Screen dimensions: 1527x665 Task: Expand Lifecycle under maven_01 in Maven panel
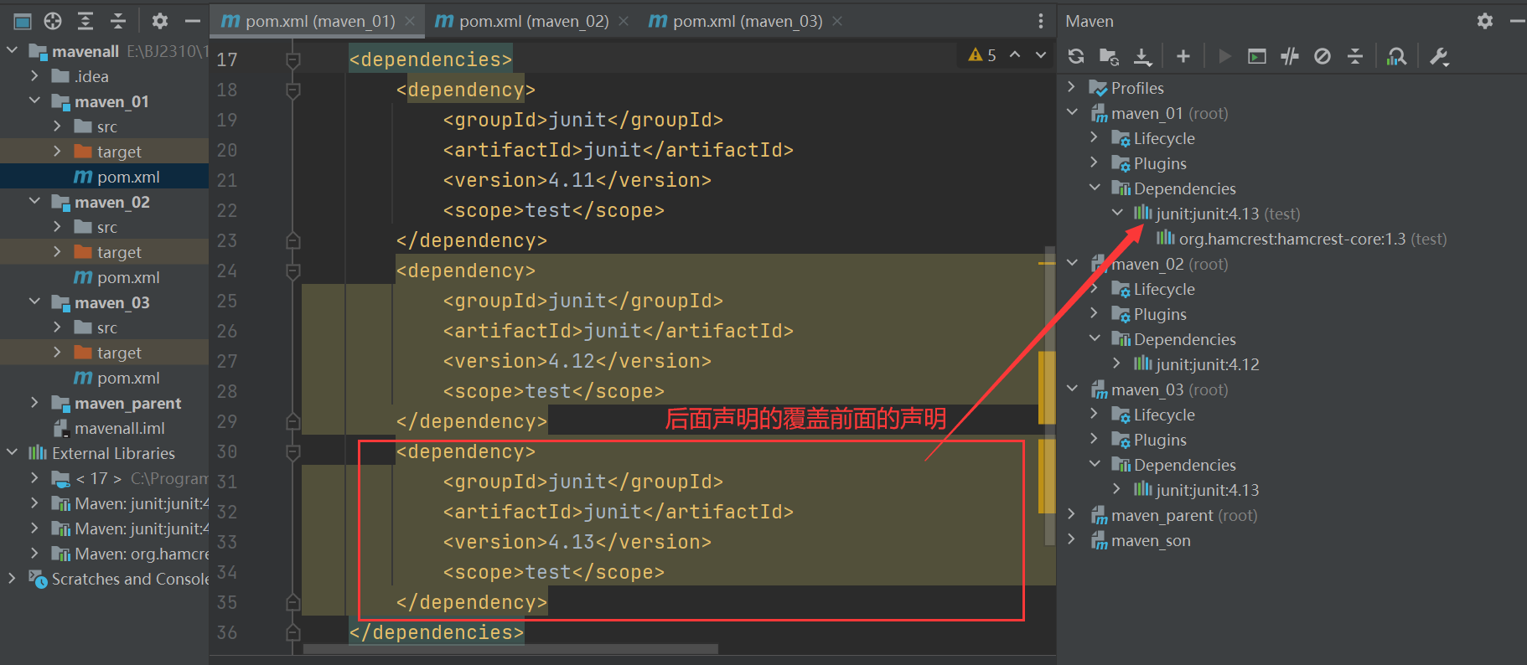pyautogui.click(x=1095, y=138)
